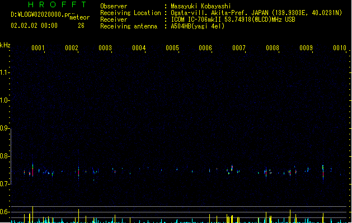Click the 0.6 kHz frequency label
This screenshot has width=352, height=223.
pyautogui.click(x=4, y=212)
